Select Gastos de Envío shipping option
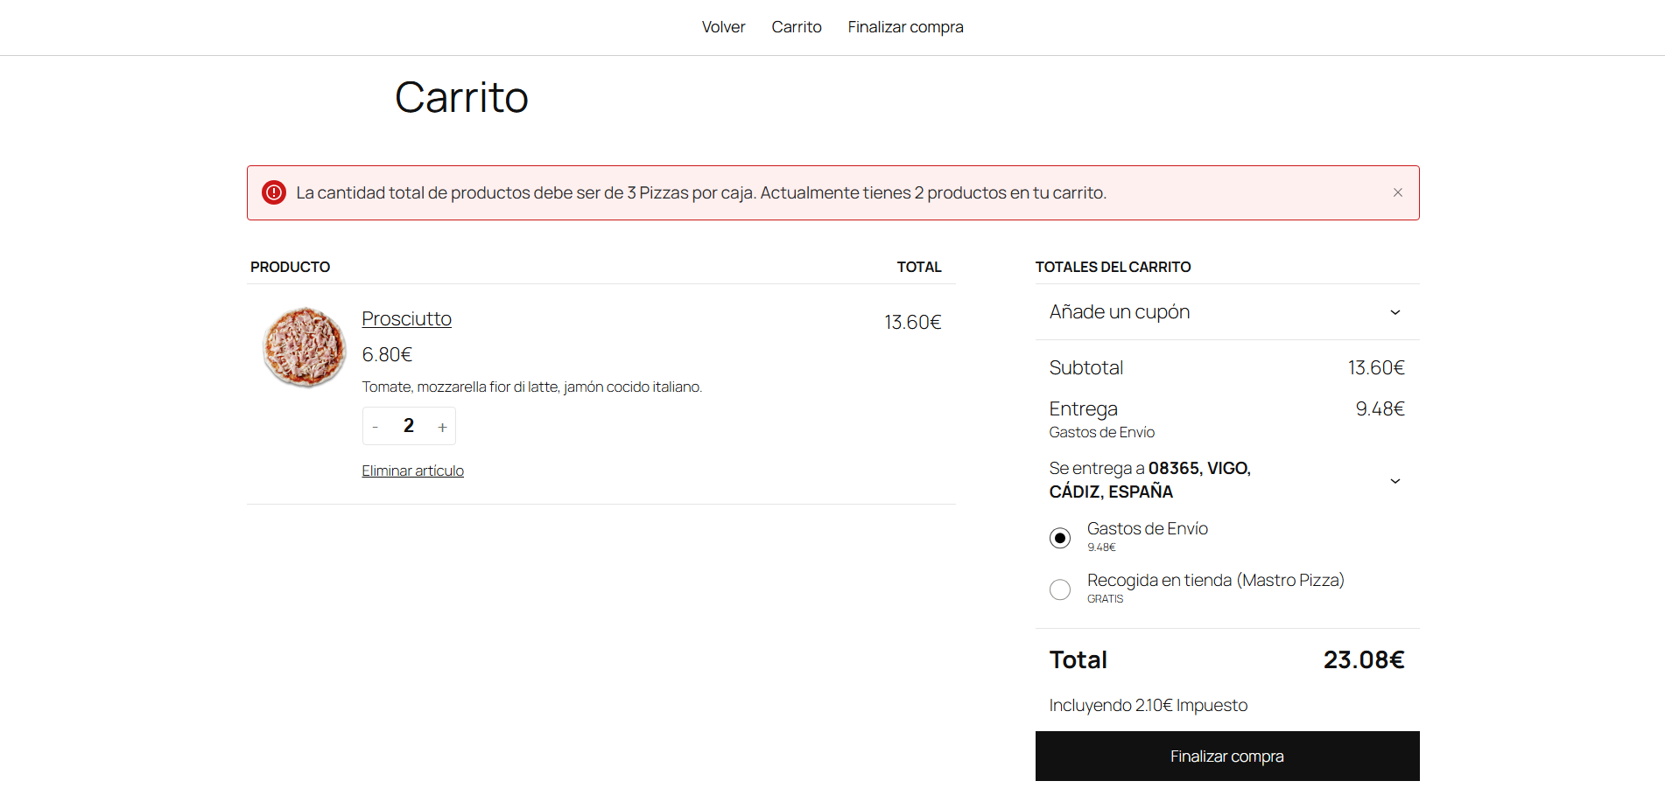This screenshot has width=1665, height=795. (1059, 538)
